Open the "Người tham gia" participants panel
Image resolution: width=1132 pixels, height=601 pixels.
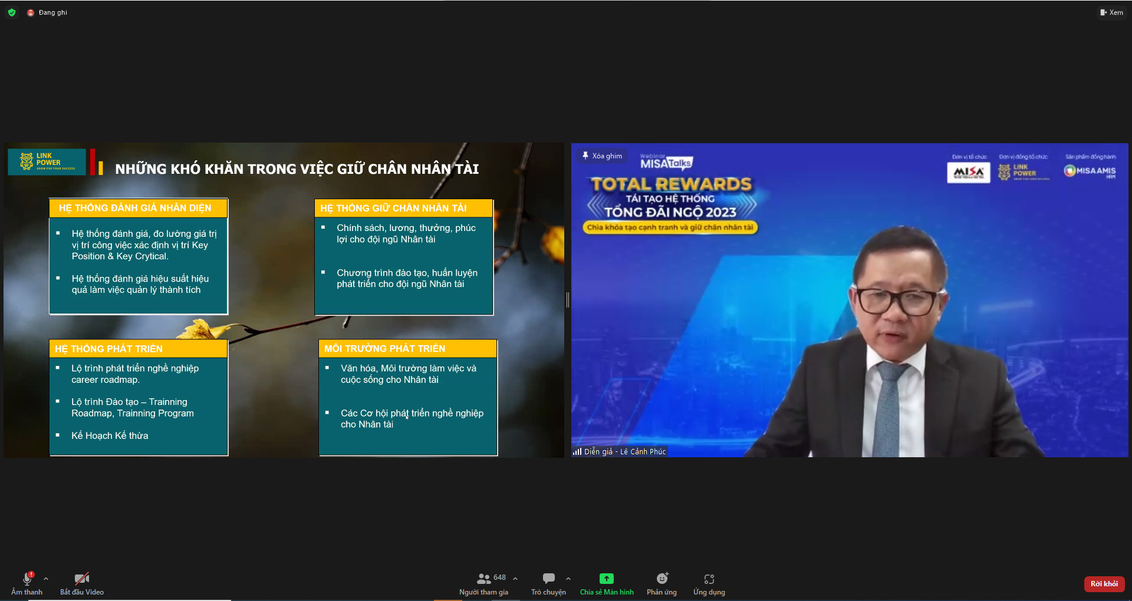484,582
